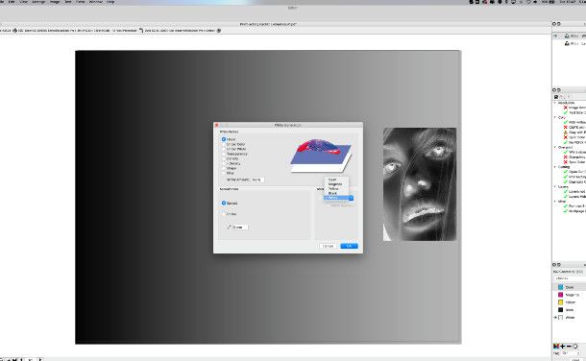586x361 pixels.
Task: Click the Cancel button in dialog
Action: pos(329,246)
